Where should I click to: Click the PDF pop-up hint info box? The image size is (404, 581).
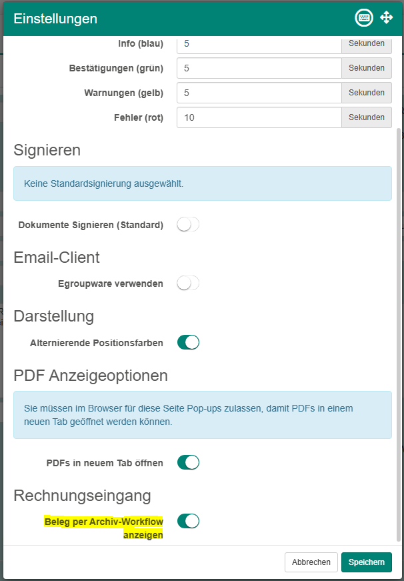pyautogui.click(x=203, y=415)
